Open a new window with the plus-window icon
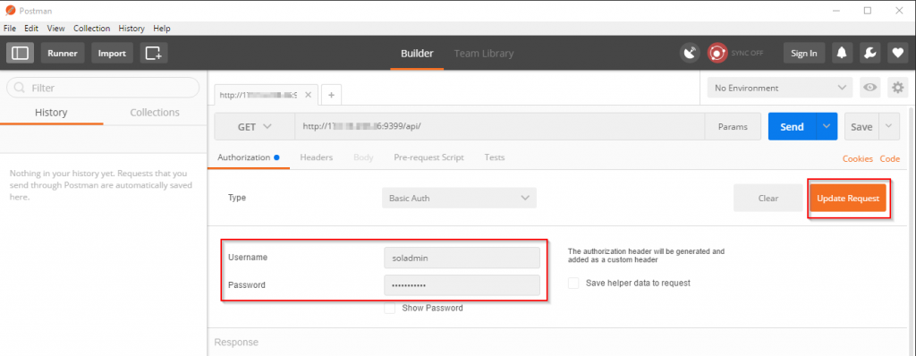916x356 pixels. 154,53
